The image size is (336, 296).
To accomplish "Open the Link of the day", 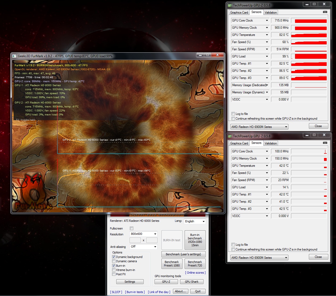I will [x=159, y=292].
